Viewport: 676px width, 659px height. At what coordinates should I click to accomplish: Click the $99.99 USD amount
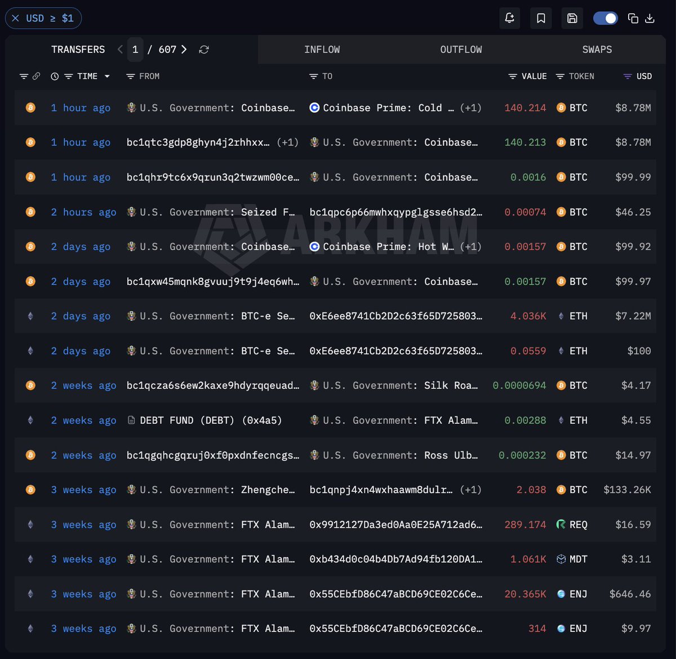[633, 177]
